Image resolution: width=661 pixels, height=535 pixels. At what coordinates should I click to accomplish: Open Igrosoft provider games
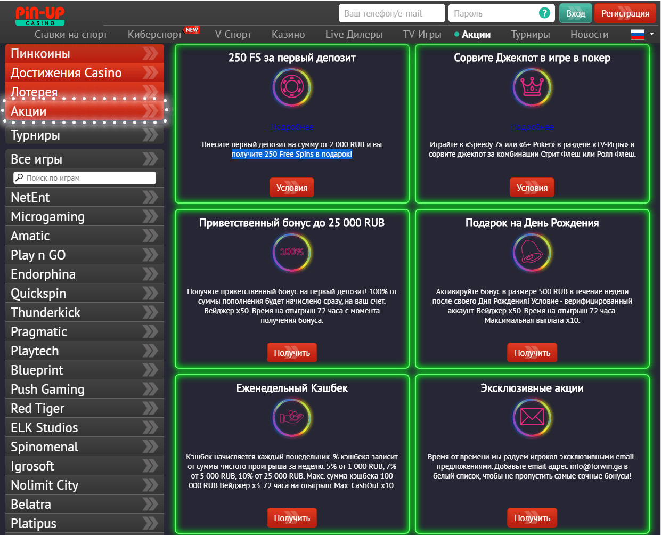click(x=85, y=466)
